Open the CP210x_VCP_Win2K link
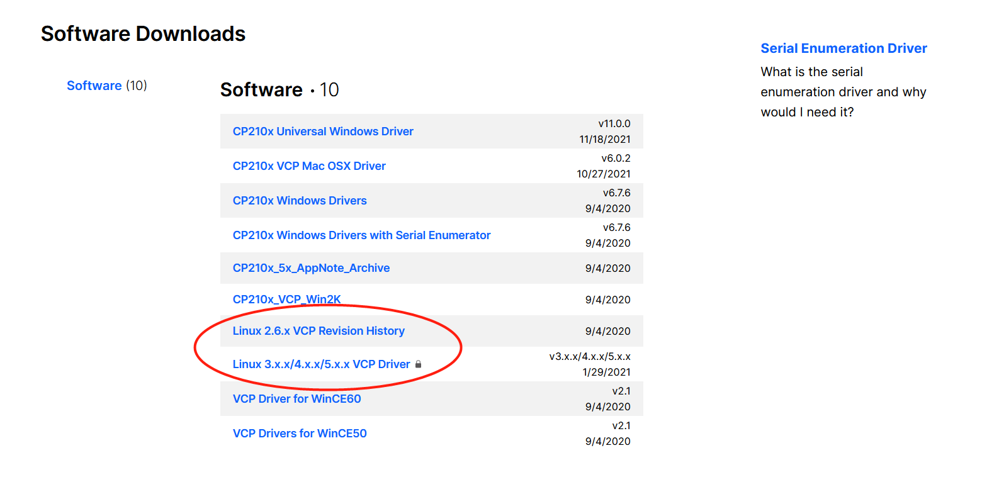Image resolution: width=999 pixels, height=482 pixels. point(286,300)
